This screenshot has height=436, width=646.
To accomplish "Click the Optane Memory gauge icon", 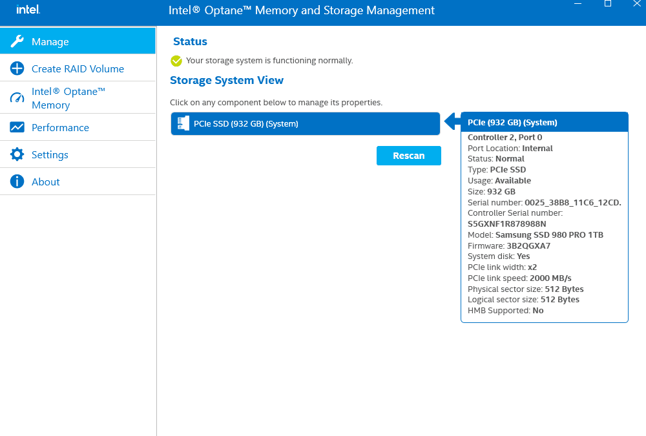I will (17, 98).
